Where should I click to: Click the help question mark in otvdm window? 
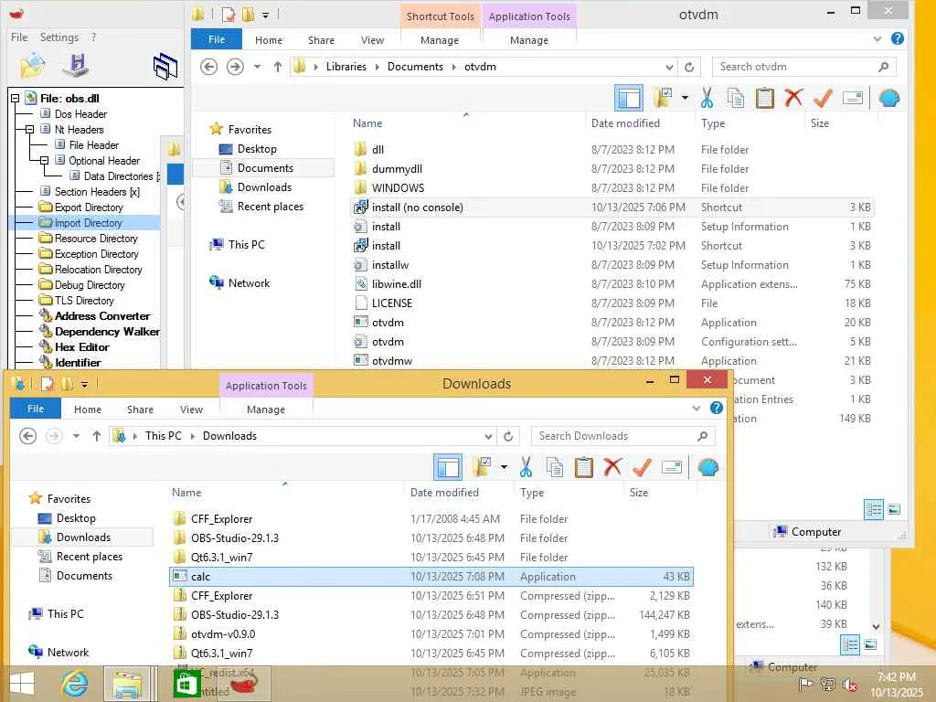click(x=898, y=38)
